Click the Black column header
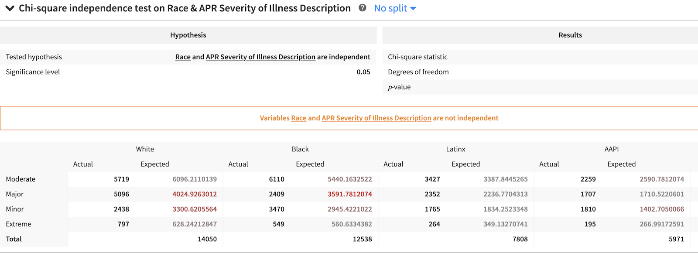The image size is (698, 253). pos(300,149)
